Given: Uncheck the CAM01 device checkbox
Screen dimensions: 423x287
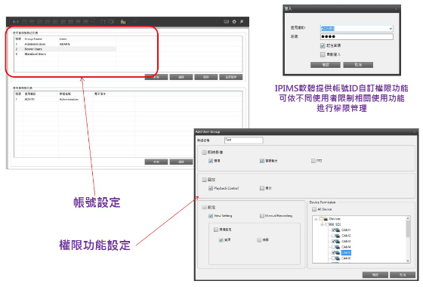Looking at the screenshot, I should click(333, 230).
